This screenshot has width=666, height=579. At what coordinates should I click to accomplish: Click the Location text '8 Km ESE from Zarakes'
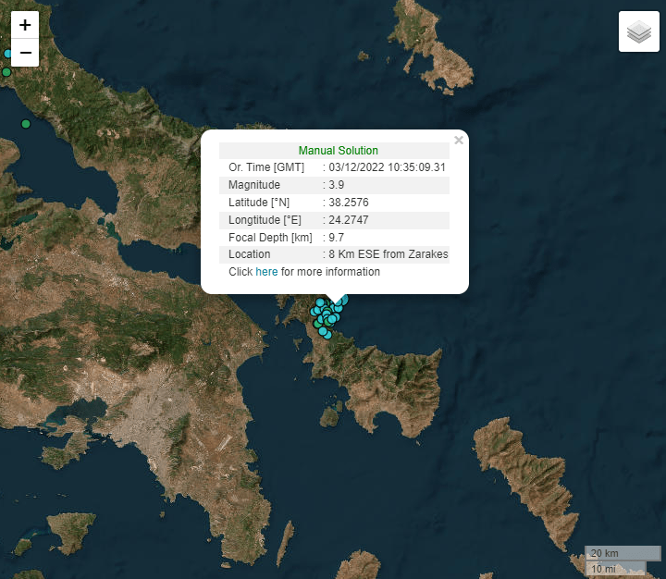point(388,254)
